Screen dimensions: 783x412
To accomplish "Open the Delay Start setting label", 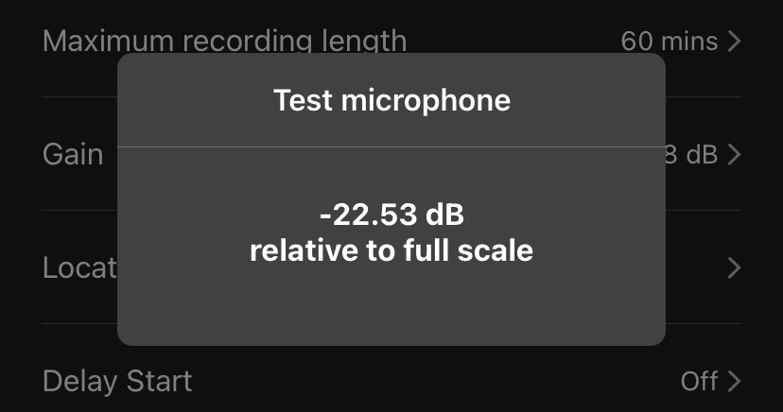I will click(117, 381).
